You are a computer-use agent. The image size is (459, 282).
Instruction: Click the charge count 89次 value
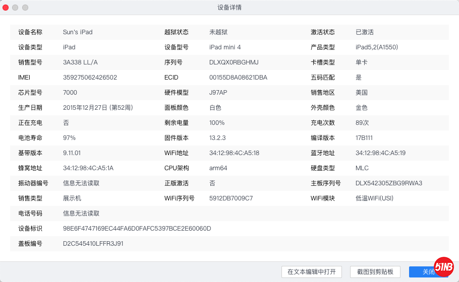click(362, 123)
